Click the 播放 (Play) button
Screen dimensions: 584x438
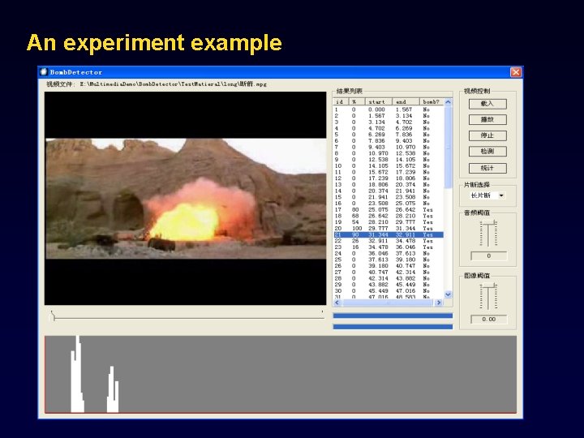point(487,119)
